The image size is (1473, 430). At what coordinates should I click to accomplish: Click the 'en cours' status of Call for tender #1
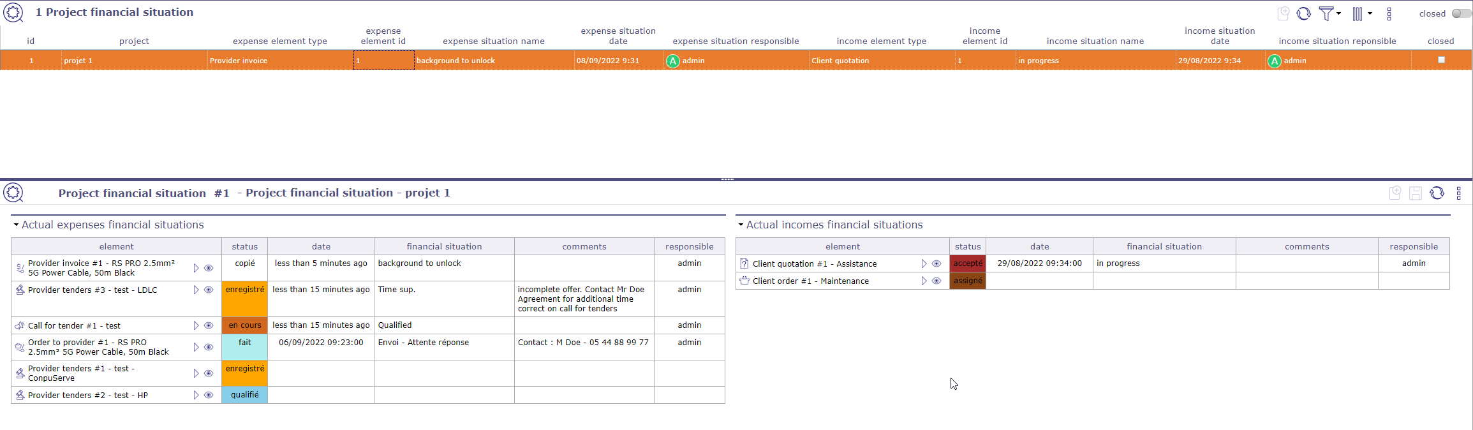pyautogui.click(x=245, y=325)
